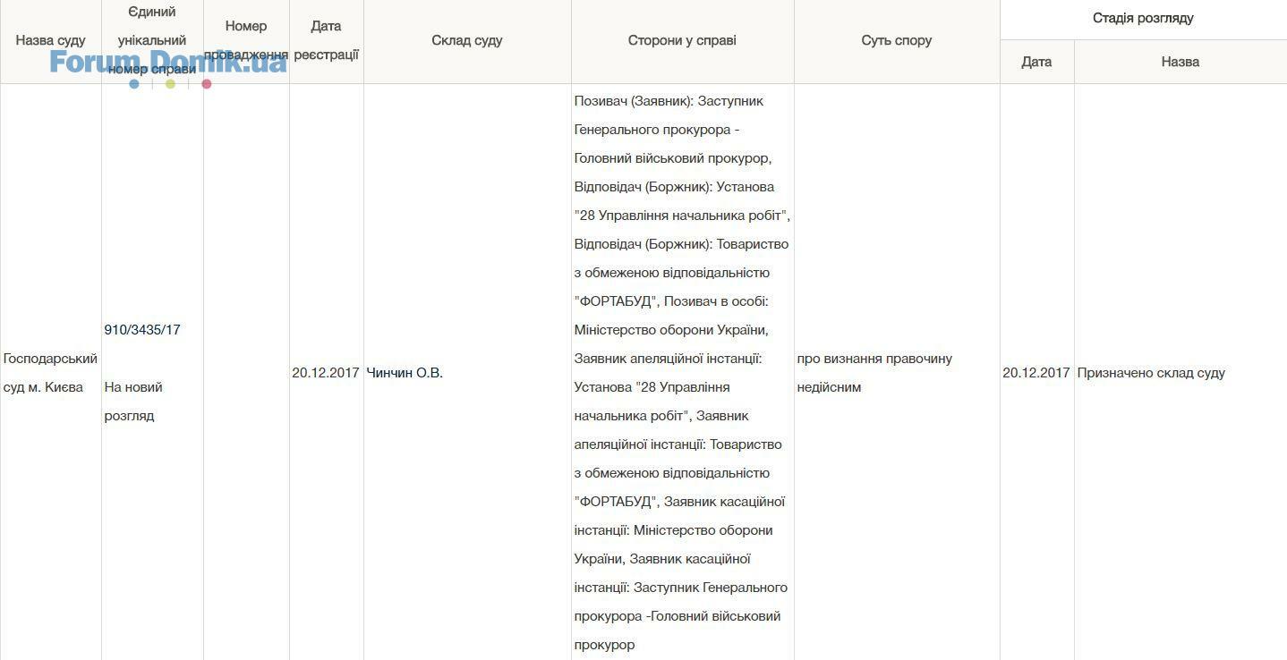Viewport: 1287px width, 660px height.
Task: Click the 'Номер провадження' column header
Action: click(x=246, y=40)
